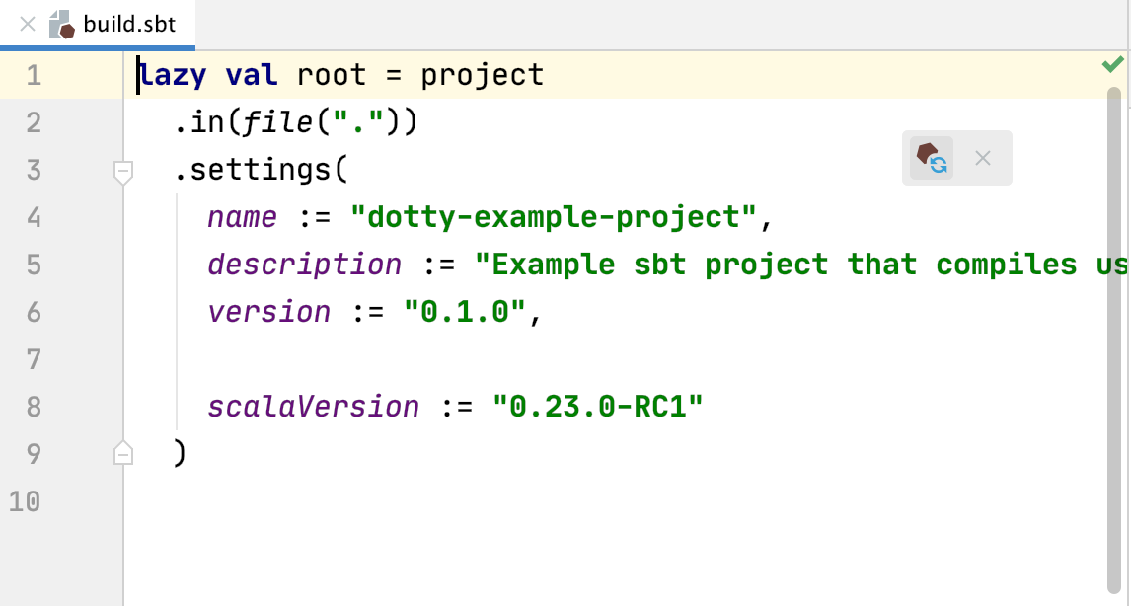1131x606 pixels.
Task: Click gutter line number 8
Action: point(34,407)
